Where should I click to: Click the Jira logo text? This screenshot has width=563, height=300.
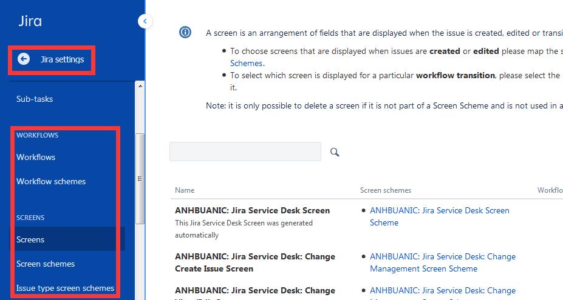30,21
